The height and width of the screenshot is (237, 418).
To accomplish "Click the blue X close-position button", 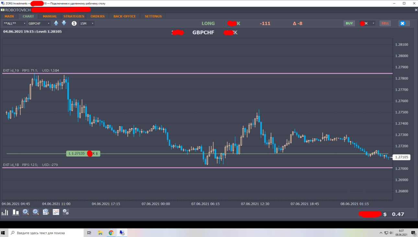I will pos(402,23).
